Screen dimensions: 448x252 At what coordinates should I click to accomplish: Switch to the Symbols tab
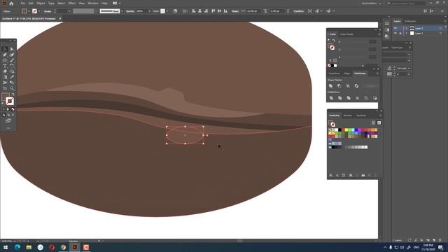[x=361, y=115]
